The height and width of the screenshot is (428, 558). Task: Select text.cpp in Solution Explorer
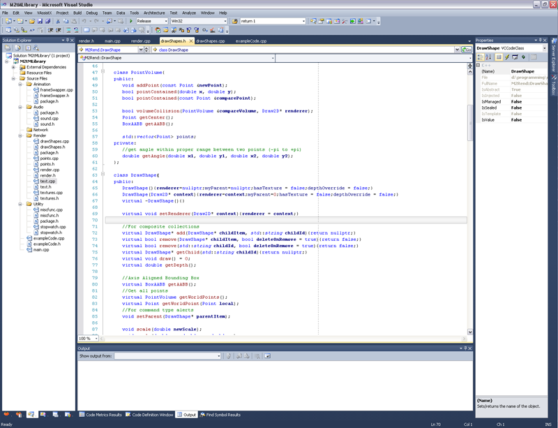(x=47, y=181)
